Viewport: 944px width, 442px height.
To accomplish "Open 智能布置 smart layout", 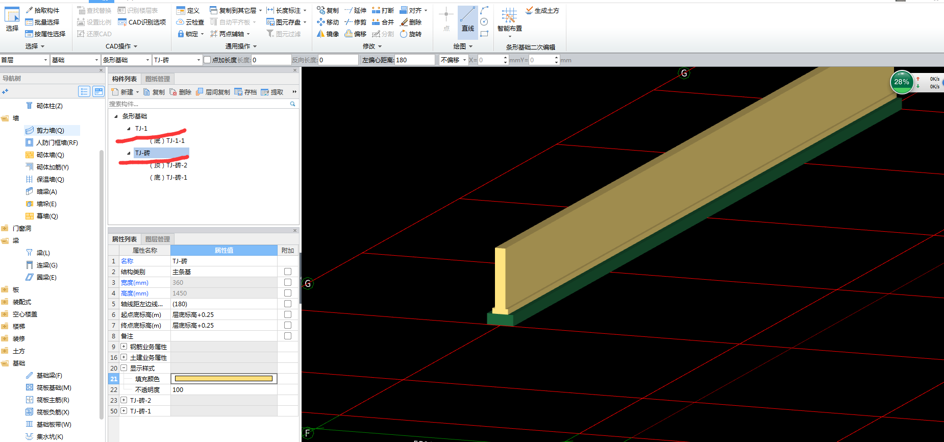I will click(509, 21).
